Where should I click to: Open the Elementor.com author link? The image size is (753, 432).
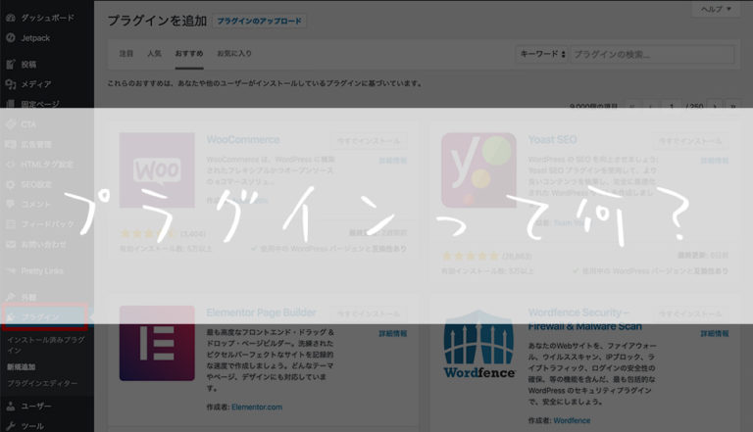tap(257, 408)
